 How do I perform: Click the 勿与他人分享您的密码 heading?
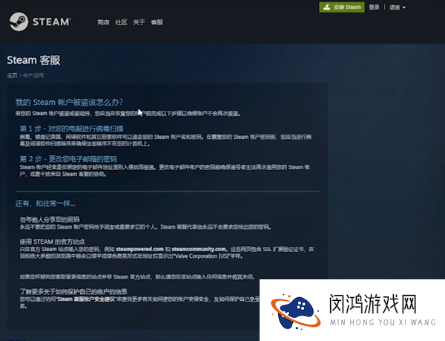click(x=50, y=219)
